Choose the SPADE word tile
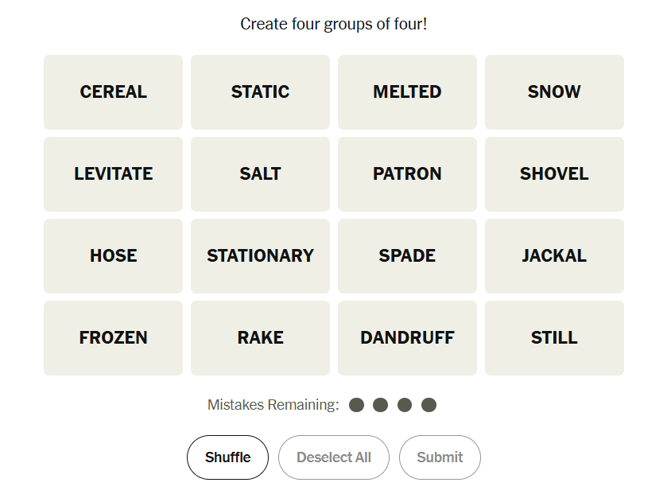Image resolution: width=671 pixels, height=502 pixels. [x=407, y=256]
